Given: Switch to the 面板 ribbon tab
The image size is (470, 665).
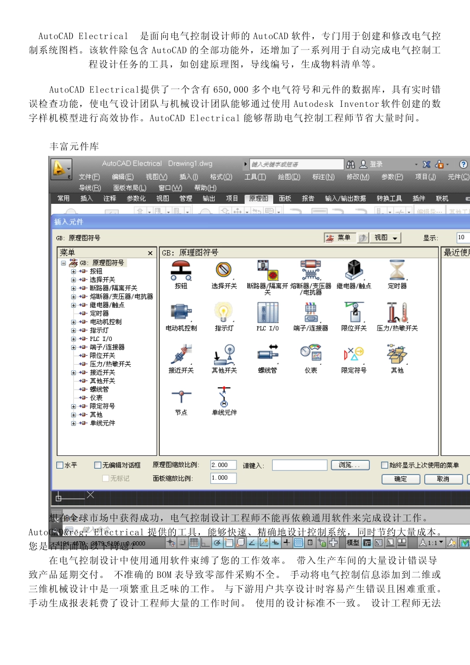Looking at the screenshot, I should click(285, 198).
